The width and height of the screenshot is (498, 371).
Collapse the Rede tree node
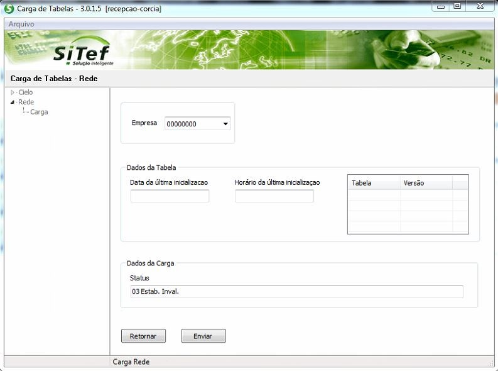[x=13, y=102]
